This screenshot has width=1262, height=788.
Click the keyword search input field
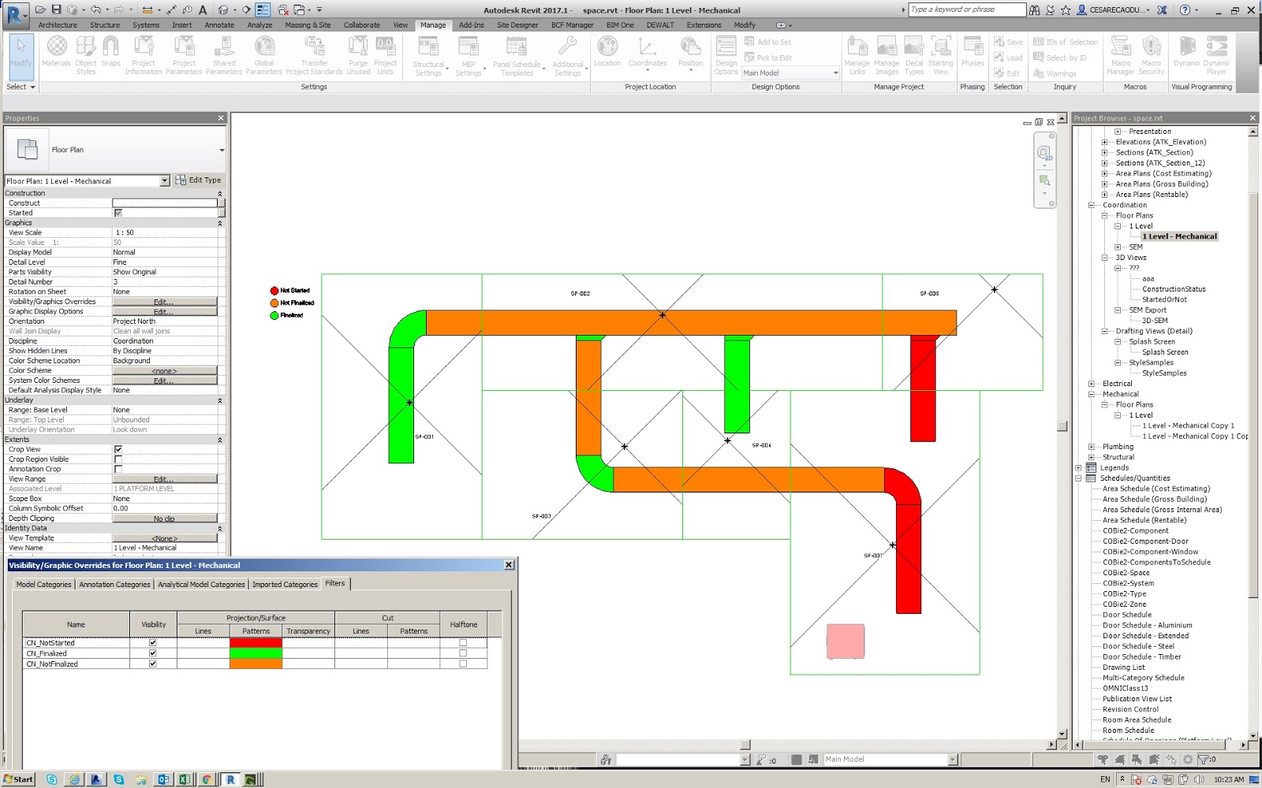click(x=966, y=9)
